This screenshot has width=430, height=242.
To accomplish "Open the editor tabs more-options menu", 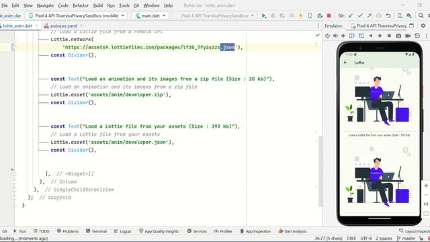I will 318,26.
